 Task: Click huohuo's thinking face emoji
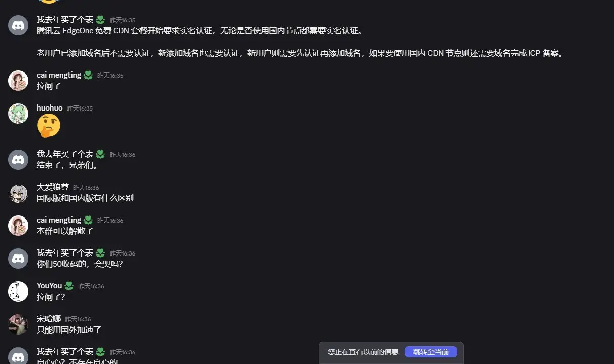(49, 126)
